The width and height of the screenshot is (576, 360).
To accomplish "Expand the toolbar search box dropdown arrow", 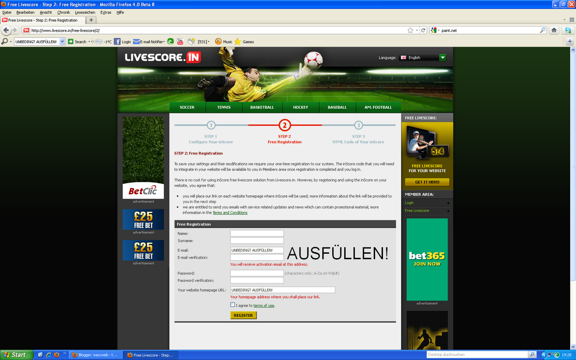I will (62, 42).
